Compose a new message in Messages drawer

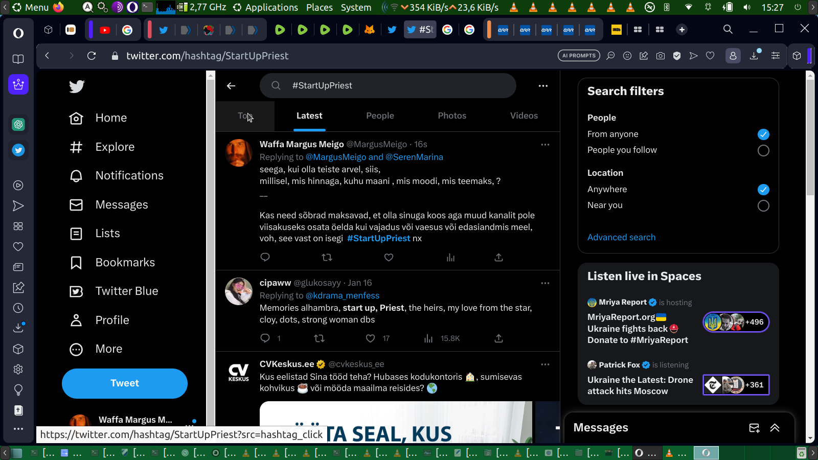coord(754,428)
